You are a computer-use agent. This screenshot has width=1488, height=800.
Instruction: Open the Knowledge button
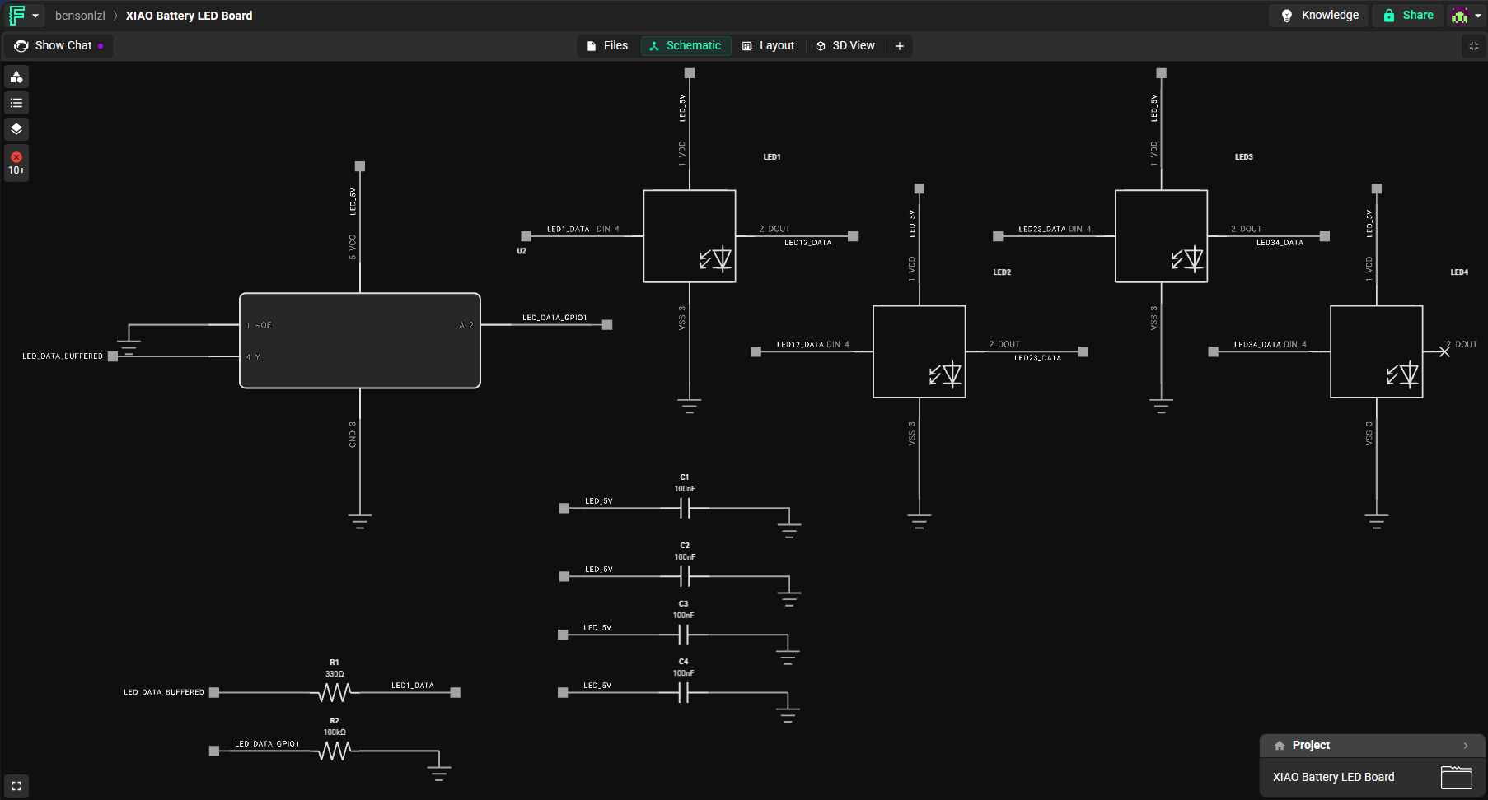pyautogui.click(x=1319, y=15)
